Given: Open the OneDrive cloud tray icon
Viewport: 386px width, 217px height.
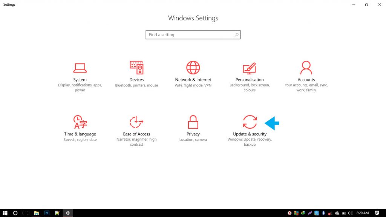Looking at the screenshot, I should click(x=337, y=213).
